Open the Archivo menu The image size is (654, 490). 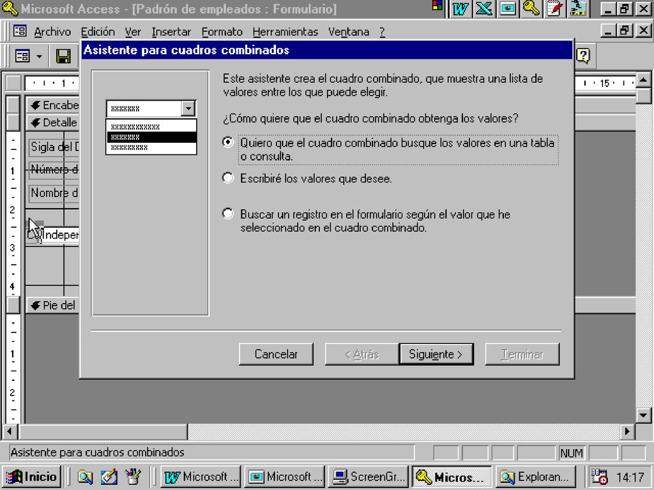click(x=52, y=32)
